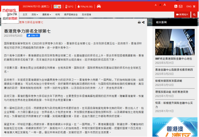
Task: Click the article date 2023年6月20日
Action: click(13, 36)
